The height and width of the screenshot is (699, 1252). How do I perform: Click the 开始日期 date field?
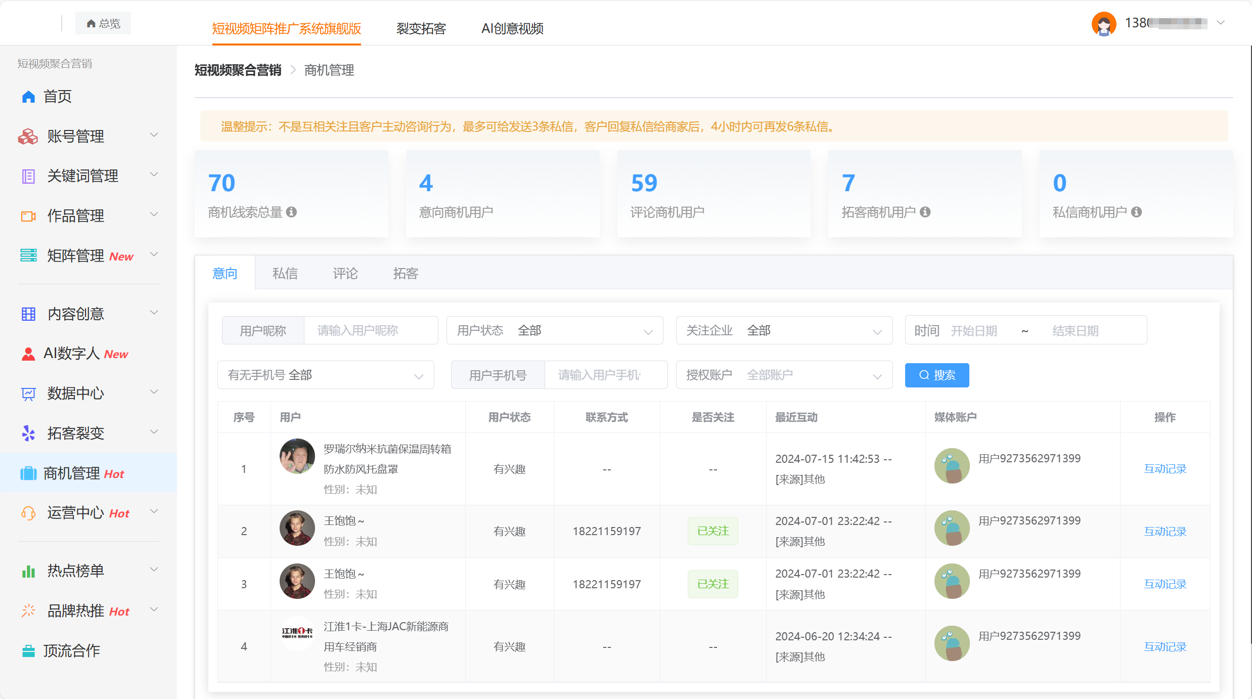pos(974,331)
